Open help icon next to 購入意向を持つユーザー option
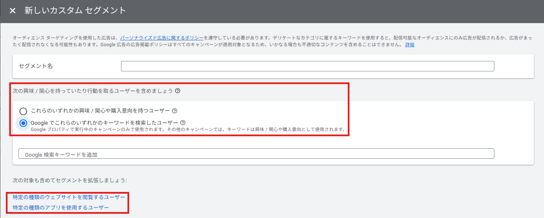 174,111
